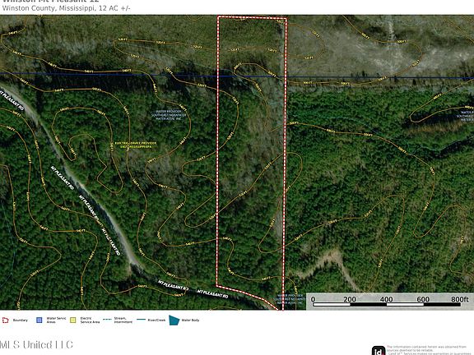This screenshot has height=355, width=474.
Task: Click the Water Body legend text label
Action: pos(190,320)
